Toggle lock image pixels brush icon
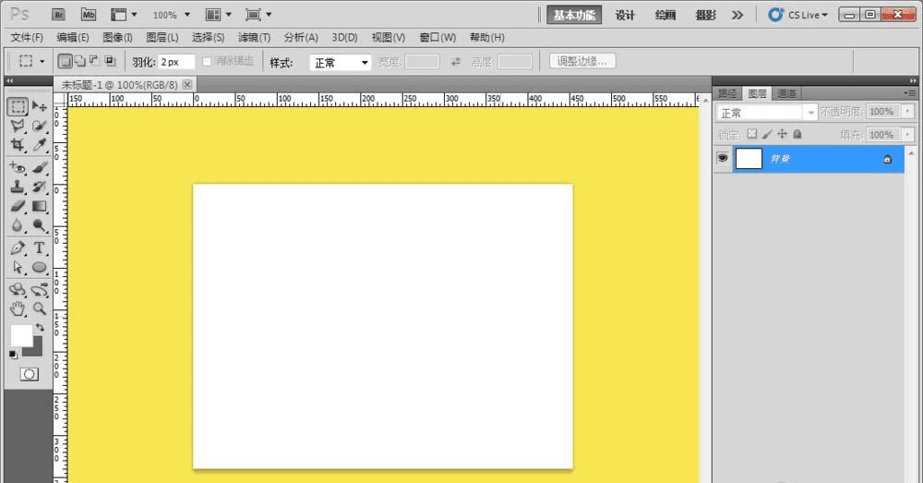This screenshot has width=923, height=483. (x=766, y=134)
